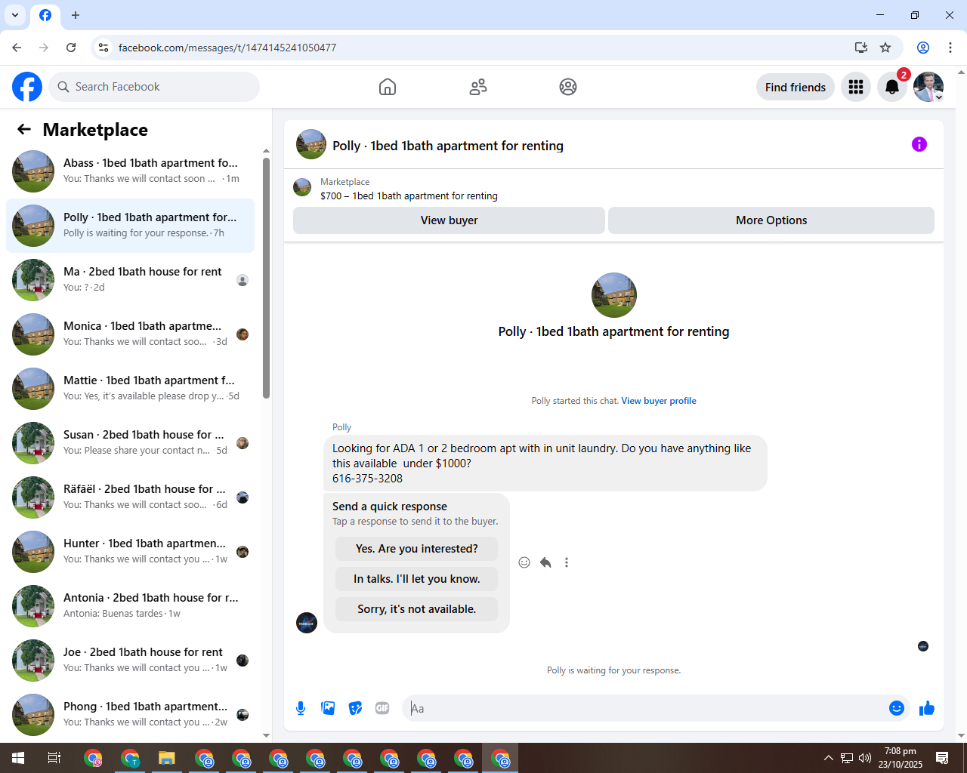Attach a file with the photo icon
Screen dimensions: 967x773
328,708
